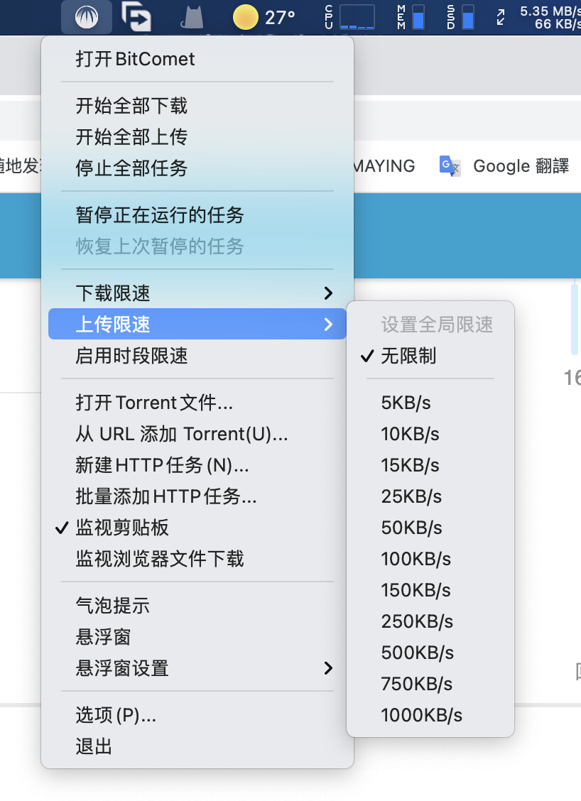The image size is (581, 801).
Task: Set upload limit to 500KB/s
Action: tap(430, 653)
